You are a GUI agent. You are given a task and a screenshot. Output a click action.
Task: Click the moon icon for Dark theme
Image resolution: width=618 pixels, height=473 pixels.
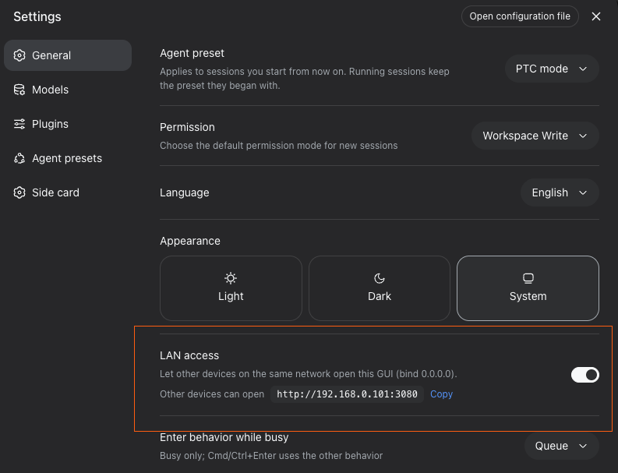point(380,278)
